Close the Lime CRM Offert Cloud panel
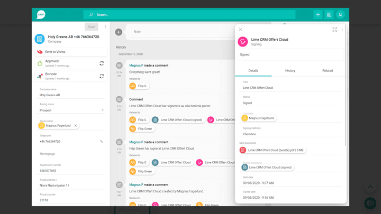 coord(240,30)
